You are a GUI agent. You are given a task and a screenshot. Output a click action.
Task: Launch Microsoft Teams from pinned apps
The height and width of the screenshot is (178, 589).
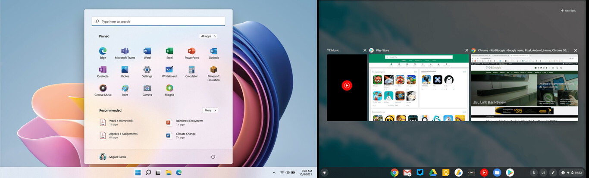point(125,53)
